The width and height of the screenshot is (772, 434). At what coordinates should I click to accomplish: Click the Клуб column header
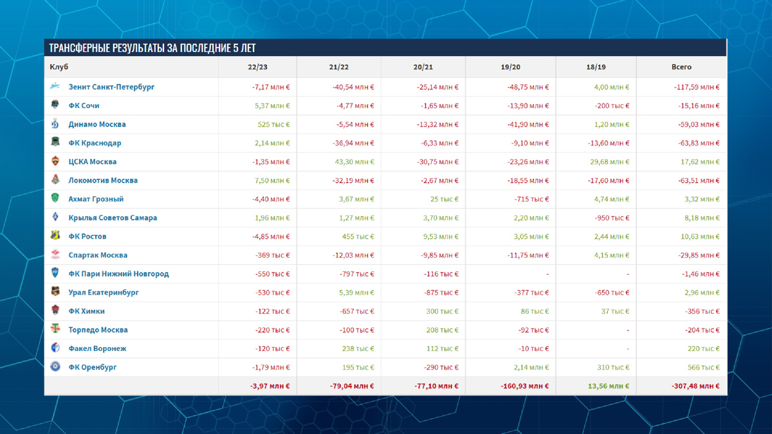(59, 67)
